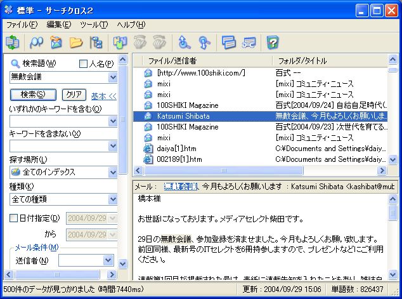Open the キーワードを含まない dropdown

pos(113,146)
